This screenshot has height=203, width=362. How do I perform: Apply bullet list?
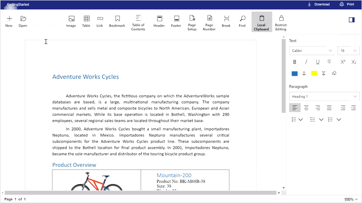(x=313, y=119)
